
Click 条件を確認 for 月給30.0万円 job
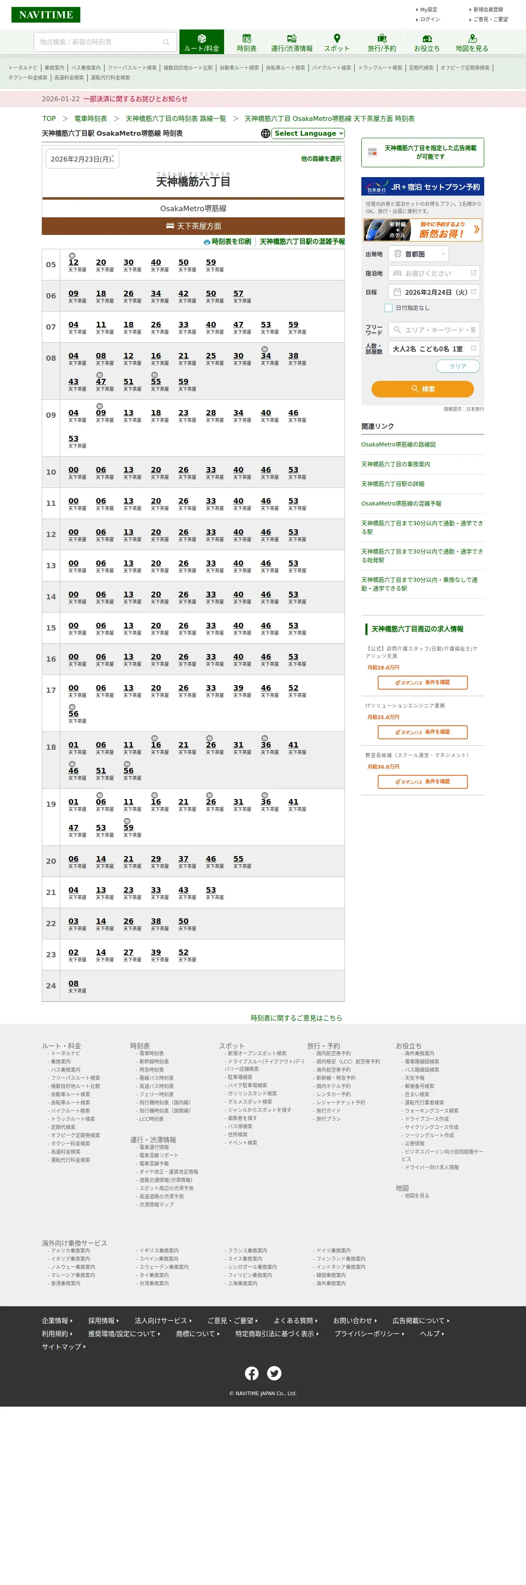pyautogui.click(x=422, y=781)
